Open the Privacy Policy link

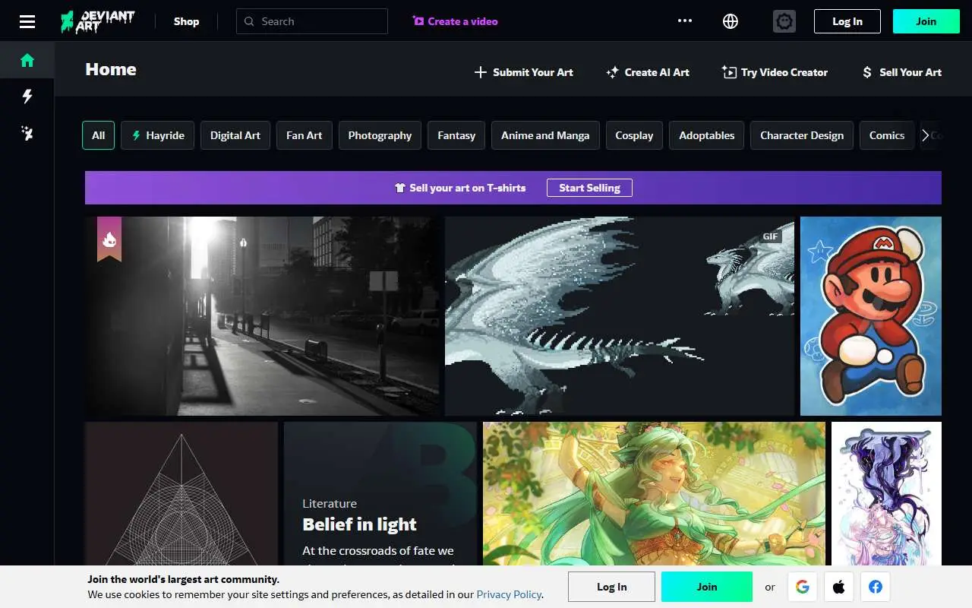pos(509,594)
